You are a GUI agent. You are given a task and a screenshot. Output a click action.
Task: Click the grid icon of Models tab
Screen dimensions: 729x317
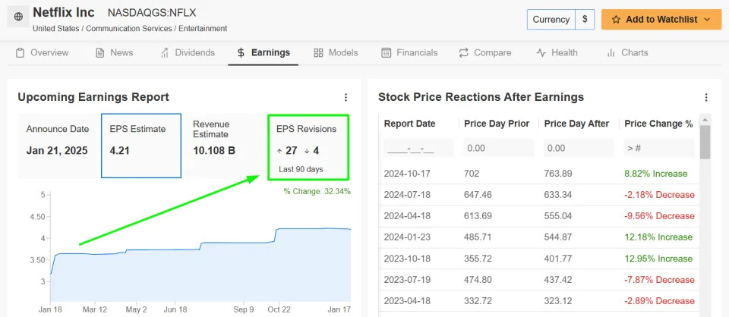(318, 52)
